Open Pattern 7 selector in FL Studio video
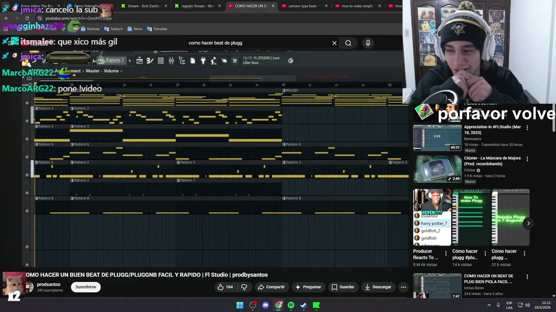This screenshot has width=556, height=312. coord(112,61)
